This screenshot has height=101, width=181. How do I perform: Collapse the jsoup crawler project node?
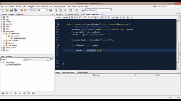pos(1,31)
